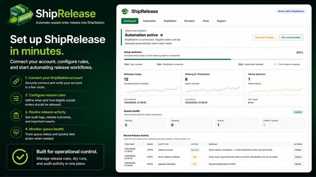316x177 pixels.
Task: Open Details for payment detected row
Action: [298, 164]
